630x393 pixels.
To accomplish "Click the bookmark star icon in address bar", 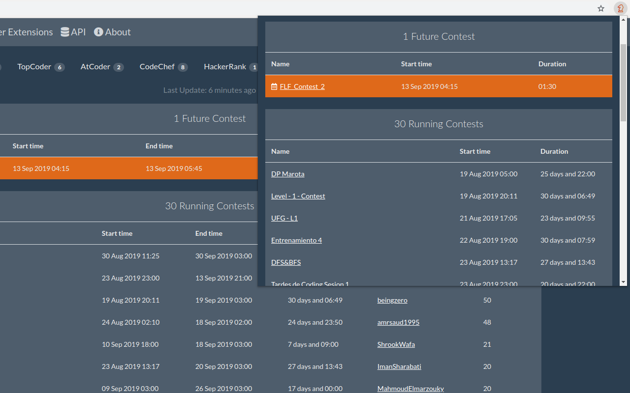I will 601,8.
